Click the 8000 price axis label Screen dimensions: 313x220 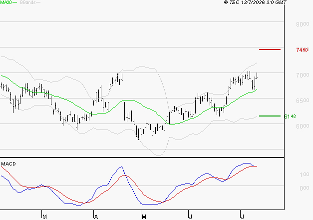pos(303,24)
